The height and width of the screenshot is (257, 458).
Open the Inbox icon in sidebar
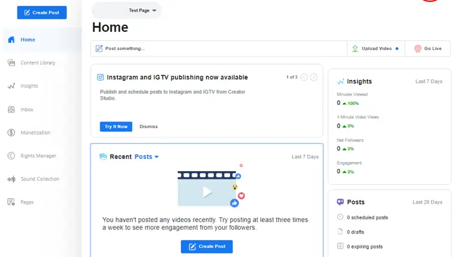11,109
